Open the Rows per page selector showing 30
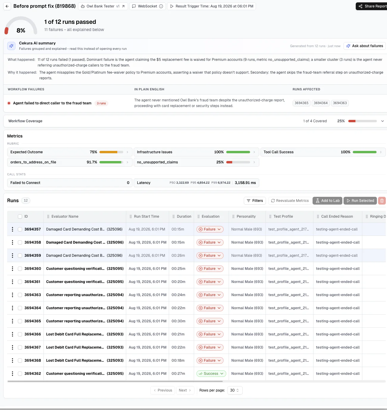 pyautogui.click(x=235, y=390)
